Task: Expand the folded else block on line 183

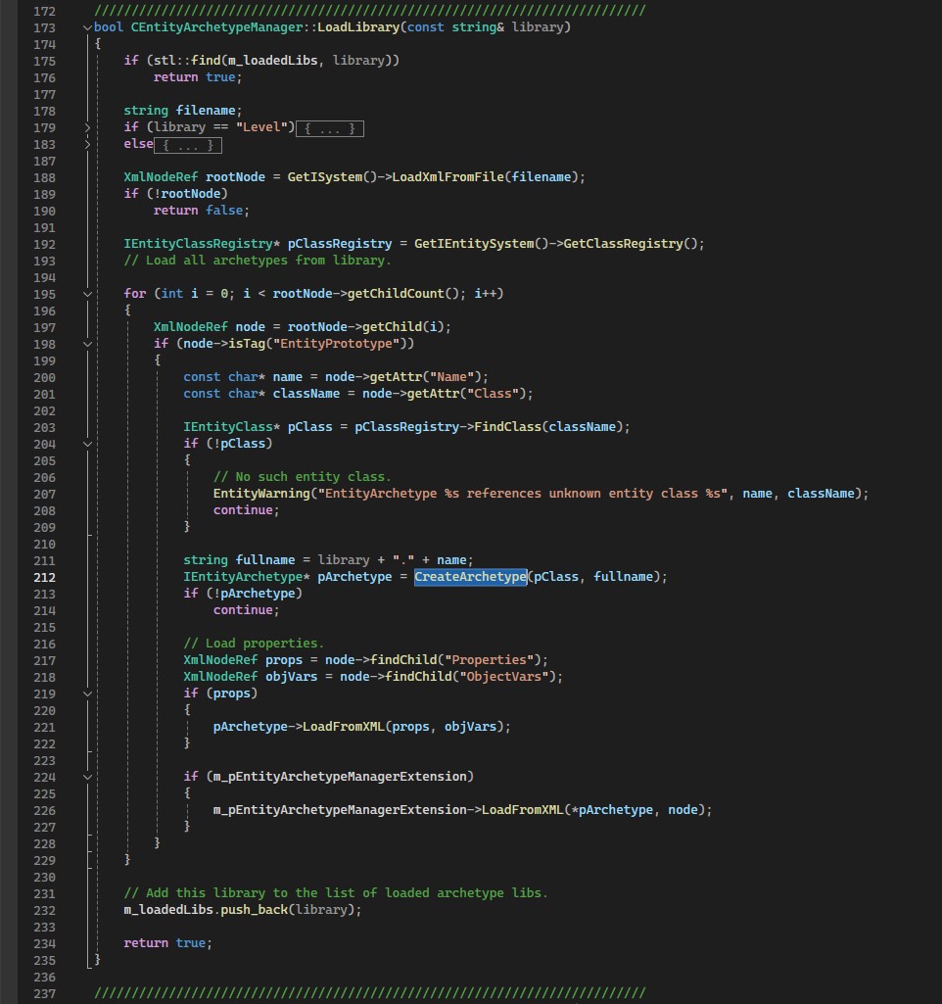Action: click(x=87, y=144)
